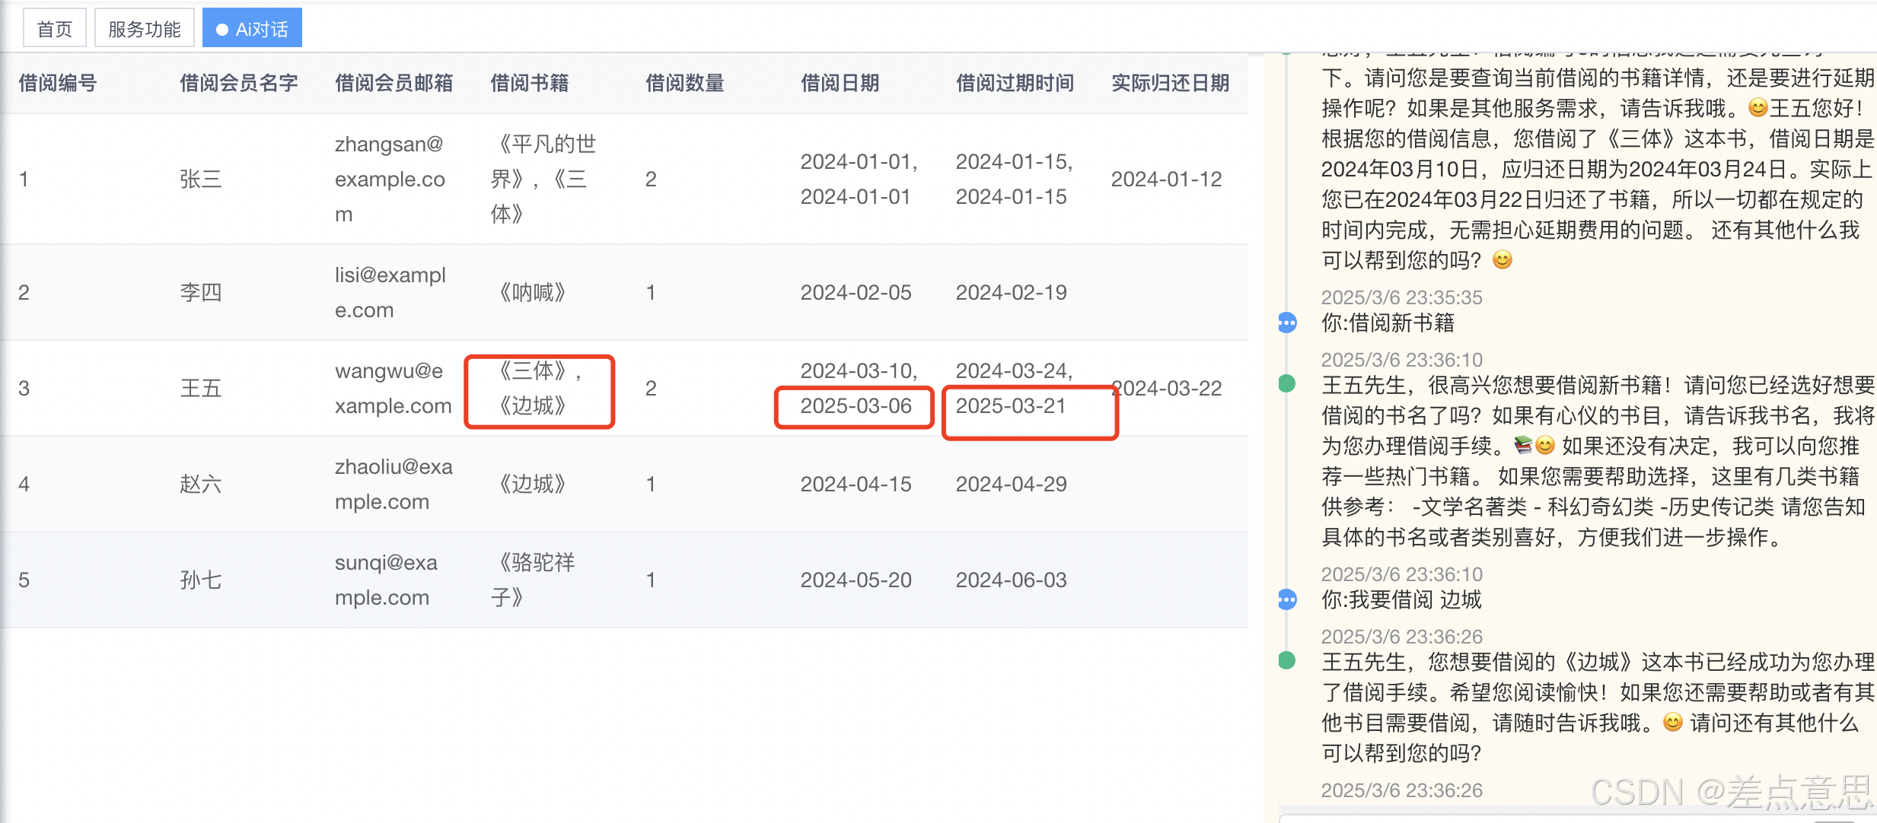Click green bot dot beside 很高兴您想要借阅新书籍 reply
The width and height of the screenshot is (1877, 823).
pos(1287,383)
